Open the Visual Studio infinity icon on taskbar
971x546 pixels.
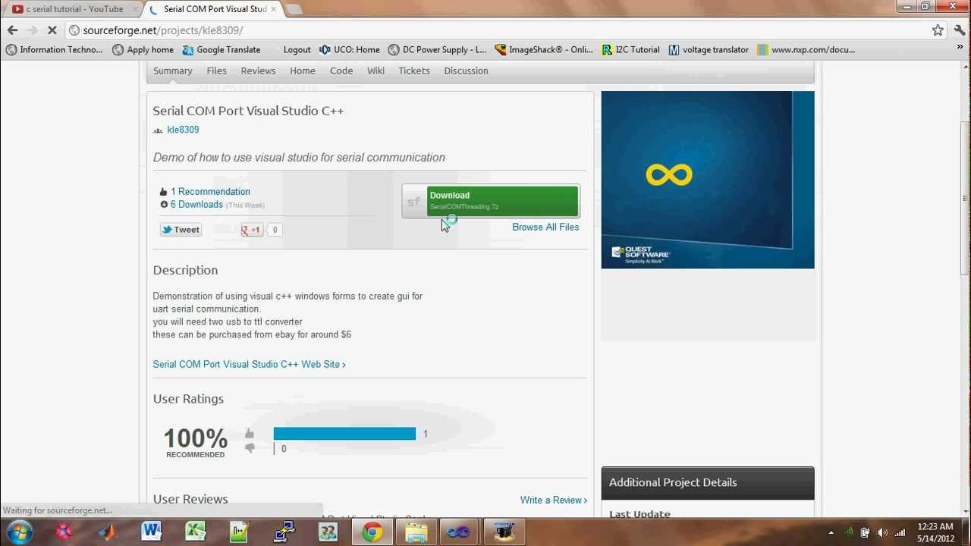click(x=459, y=532)
